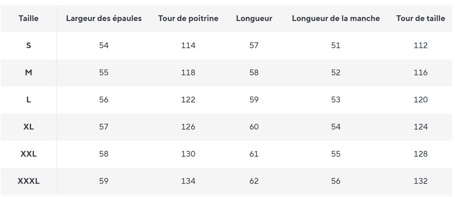The height and width of the screenshot is (197, 455).
Task: Click shoulder width 59 for size XXXL
Action: point(104,181)
